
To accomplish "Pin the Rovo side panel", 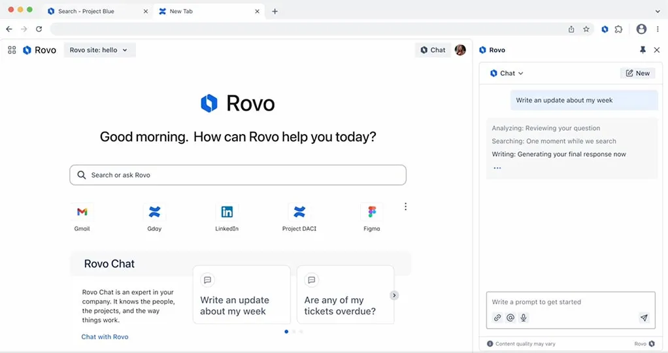I will coord(643,50).
